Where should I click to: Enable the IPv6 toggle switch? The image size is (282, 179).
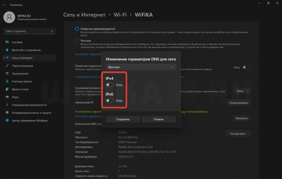(110, 101)
